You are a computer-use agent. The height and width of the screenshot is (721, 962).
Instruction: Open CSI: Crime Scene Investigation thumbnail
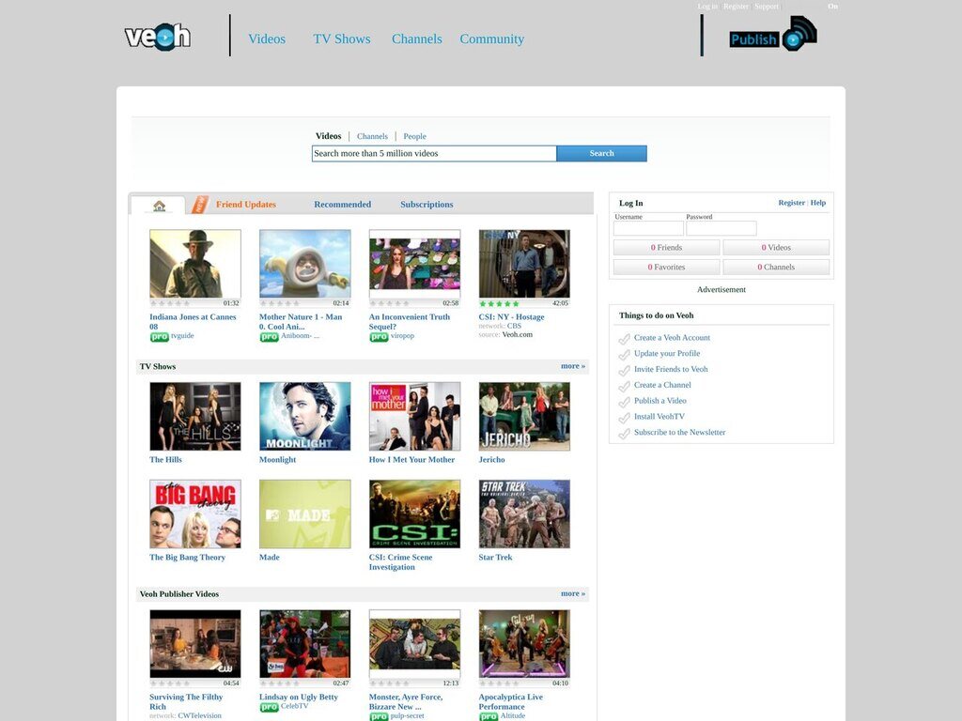(414, 514)
